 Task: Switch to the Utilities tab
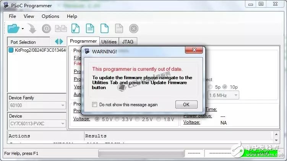pos(109,42)
